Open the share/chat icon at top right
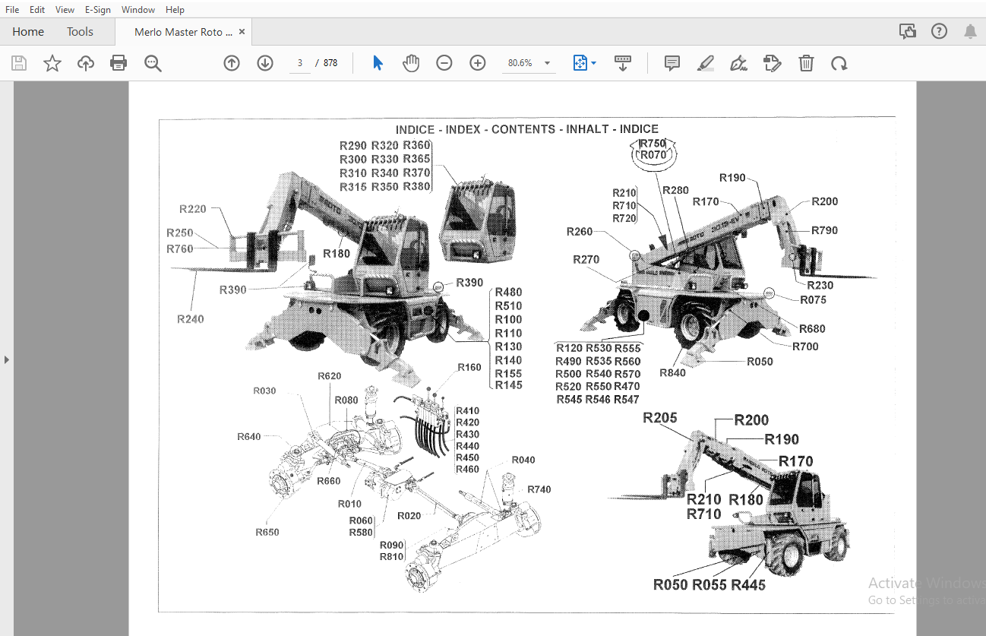The height and width of the screenshot is (636, 986). pos(907,31)
